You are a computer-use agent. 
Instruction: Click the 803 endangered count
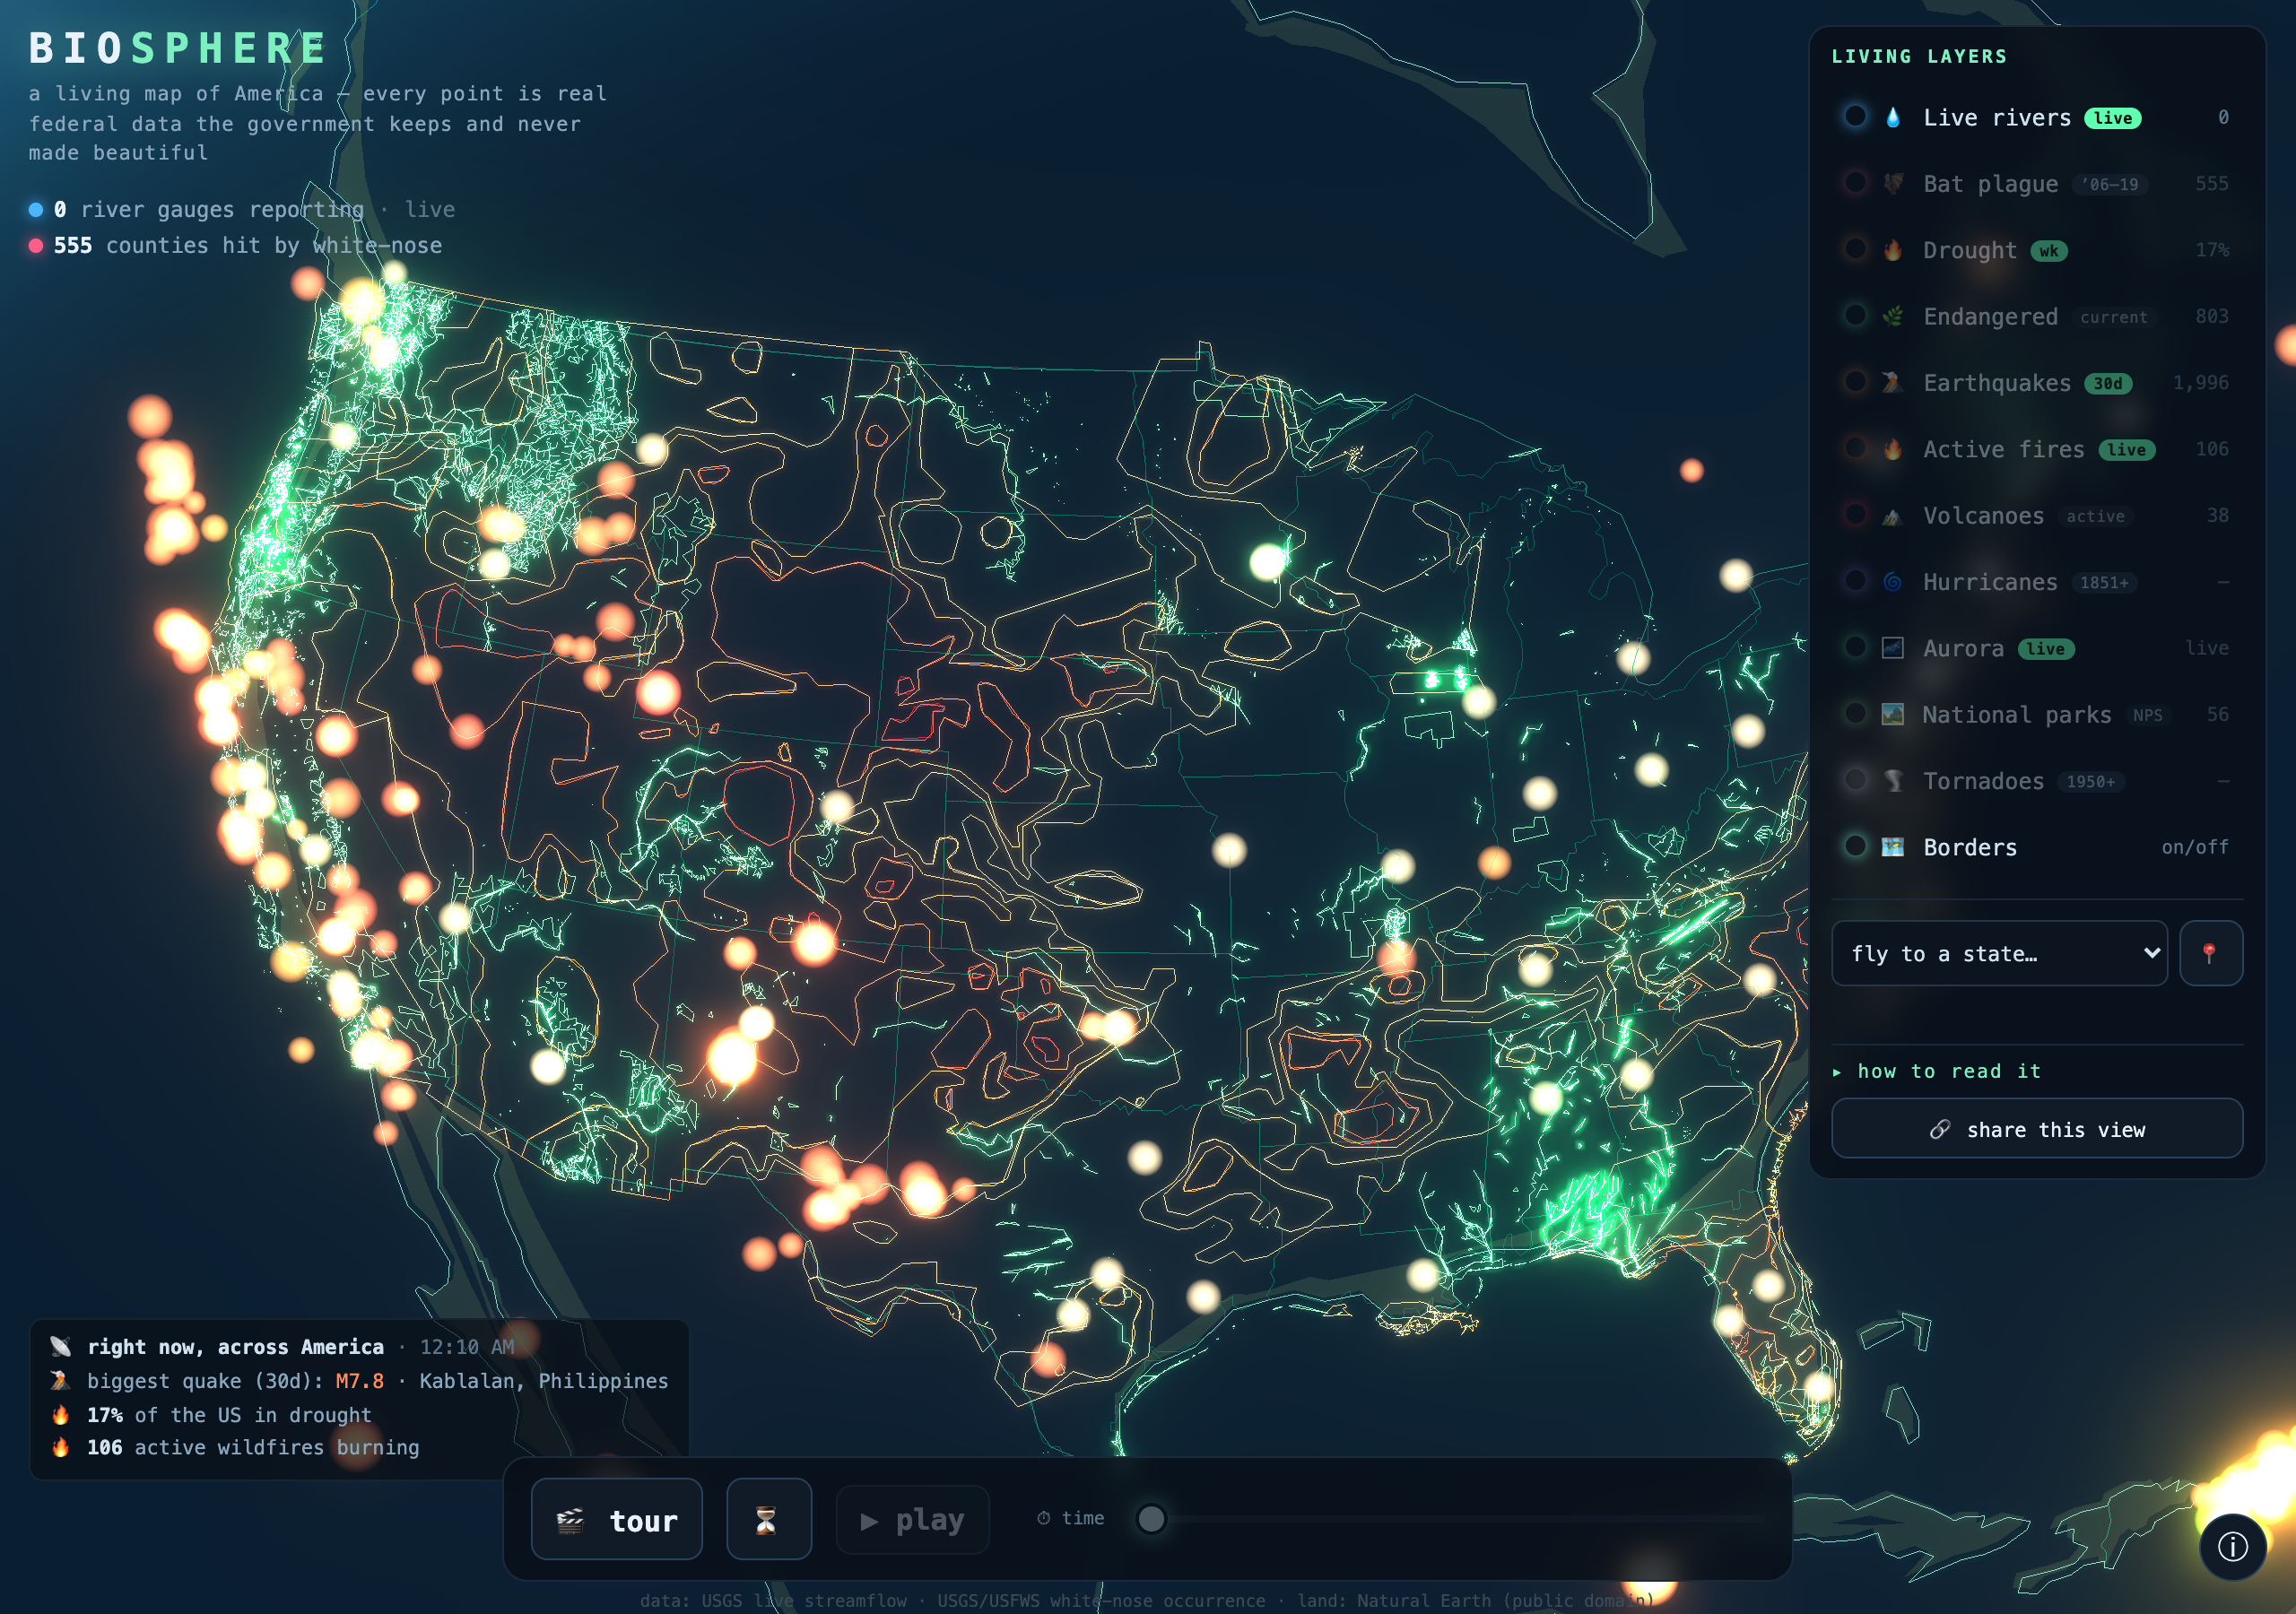(2211, 317)
